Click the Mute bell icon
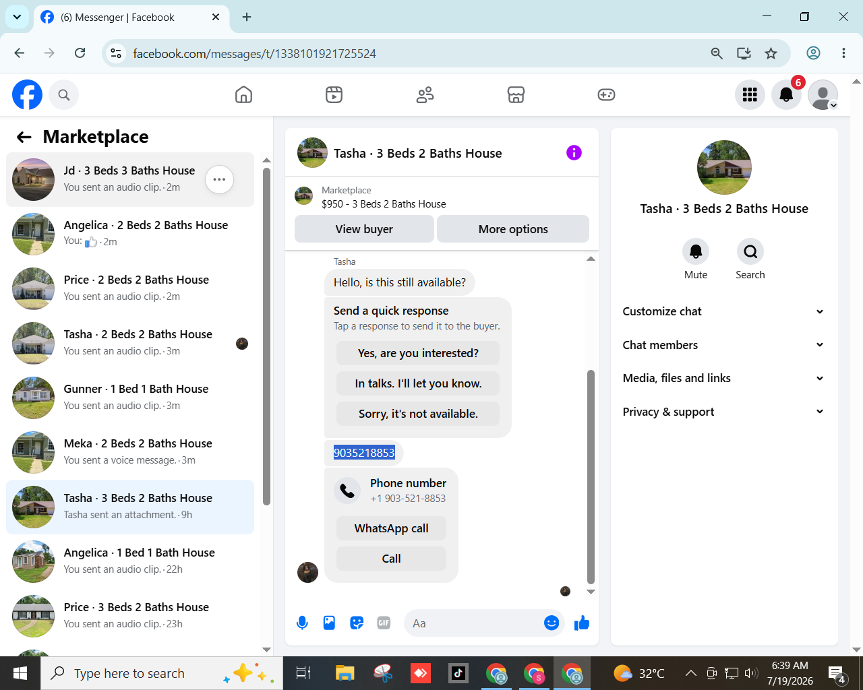 click(x=696, y=251)
